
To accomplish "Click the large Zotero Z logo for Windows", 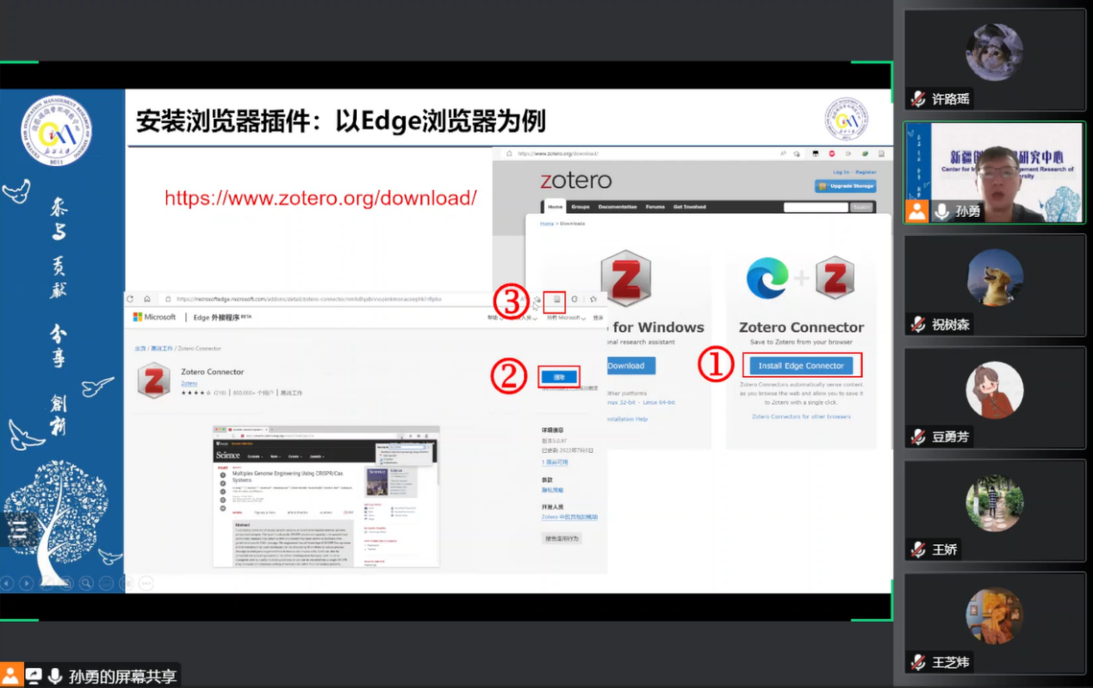I will click(x=626, y=278).
